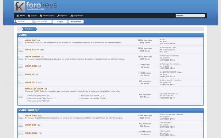The image size is (221, 138).
Task: Click the envelope icon for VIARK COMBO
Action: [x=21, y=58]
